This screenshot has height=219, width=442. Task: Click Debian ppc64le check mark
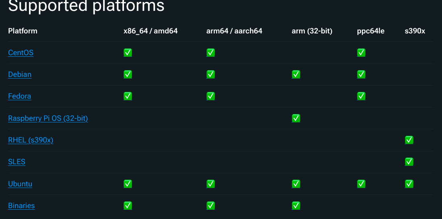pyautogui.click(x=361, y=74)
